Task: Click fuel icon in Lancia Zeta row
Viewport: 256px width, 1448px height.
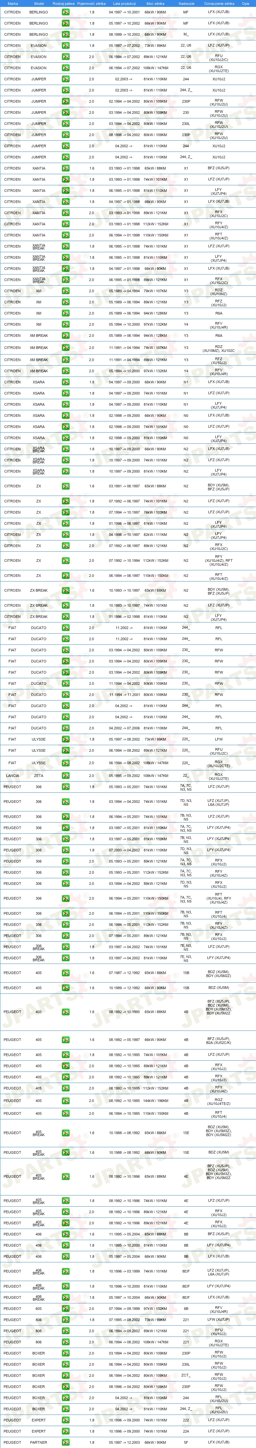Action: [x=66, y=776]
